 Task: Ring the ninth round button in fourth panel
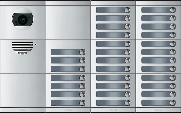click(x=173, y=78)
